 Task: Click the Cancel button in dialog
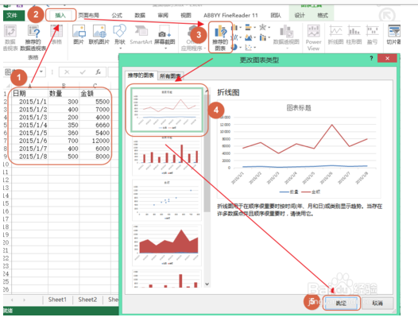377,303
